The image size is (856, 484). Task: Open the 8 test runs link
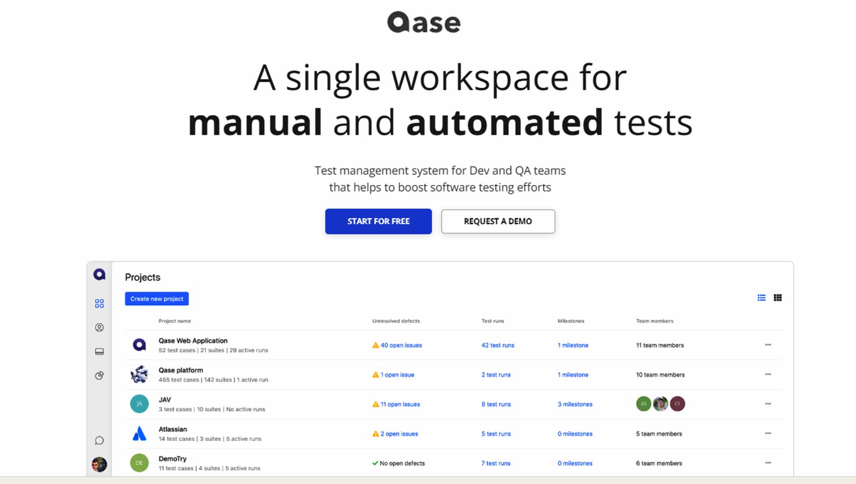point(496,404)
